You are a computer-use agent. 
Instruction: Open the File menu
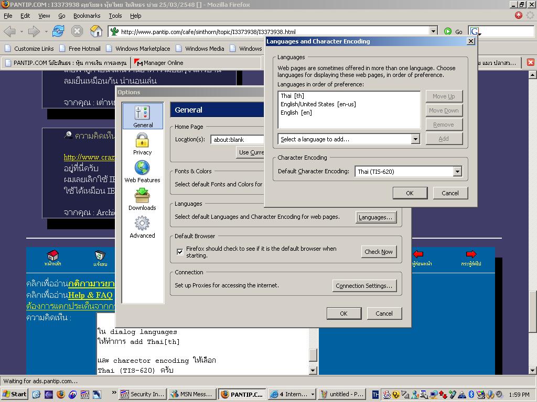click(8, 16)
